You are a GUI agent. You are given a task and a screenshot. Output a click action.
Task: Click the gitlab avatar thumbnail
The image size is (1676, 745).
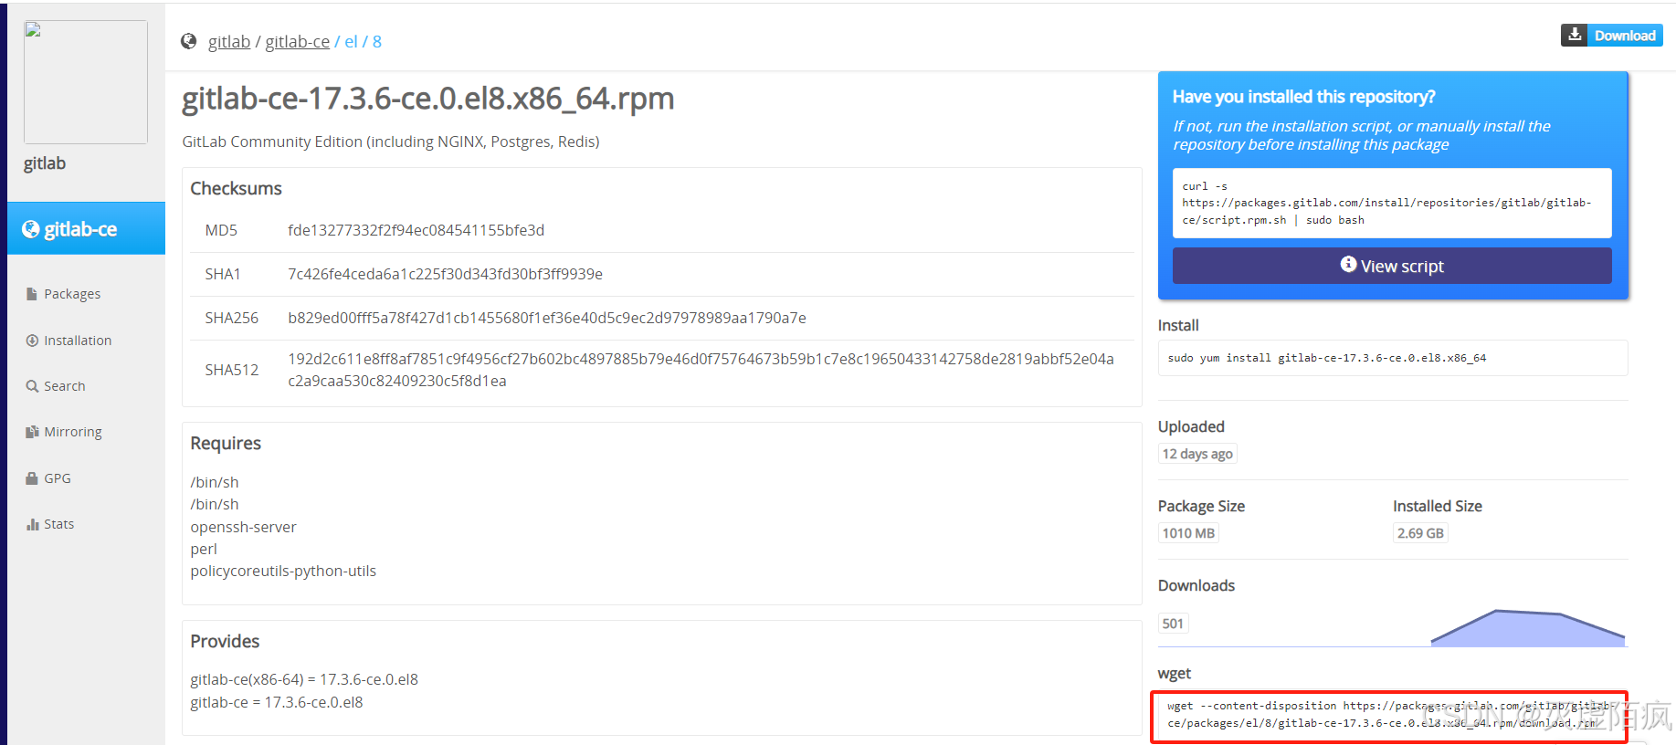coord(86,82)
